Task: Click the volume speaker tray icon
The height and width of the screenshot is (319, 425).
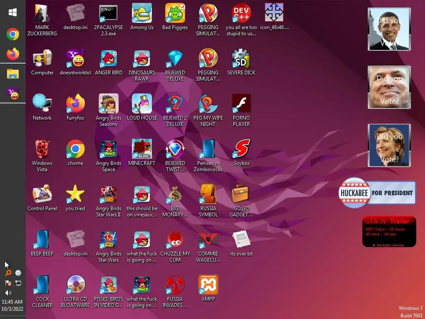Action: tap(8, 293)
